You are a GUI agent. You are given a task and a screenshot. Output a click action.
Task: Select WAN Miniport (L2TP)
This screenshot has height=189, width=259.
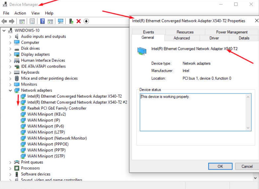(46, 132)
